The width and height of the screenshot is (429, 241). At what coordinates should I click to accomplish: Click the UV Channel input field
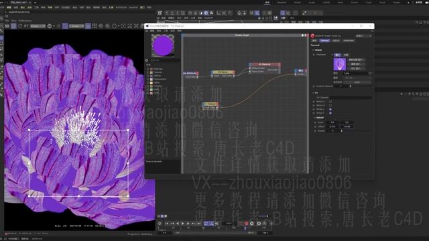coord(351,98)
